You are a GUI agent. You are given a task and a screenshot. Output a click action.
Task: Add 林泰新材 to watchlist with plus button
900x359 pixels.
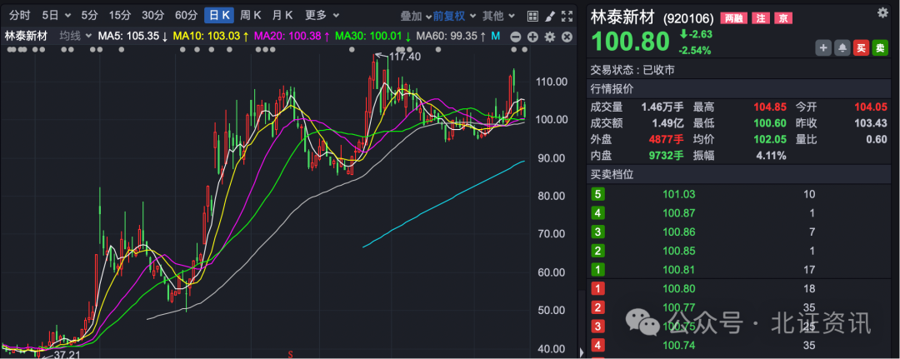[823, 48]
